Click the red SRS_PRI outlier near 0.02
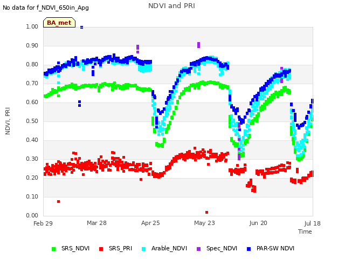Screen dimensions: 345x259 pos(207,212)
